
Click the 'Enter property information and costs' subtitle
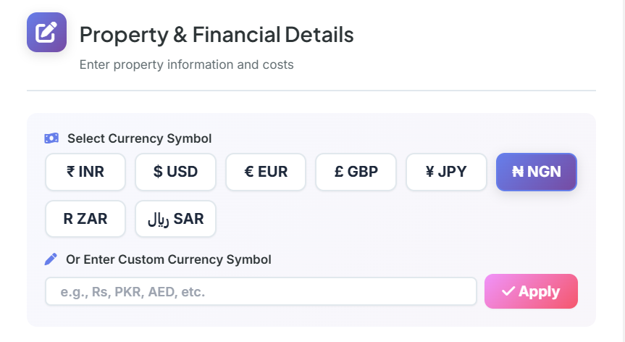(x=186, y=64)
